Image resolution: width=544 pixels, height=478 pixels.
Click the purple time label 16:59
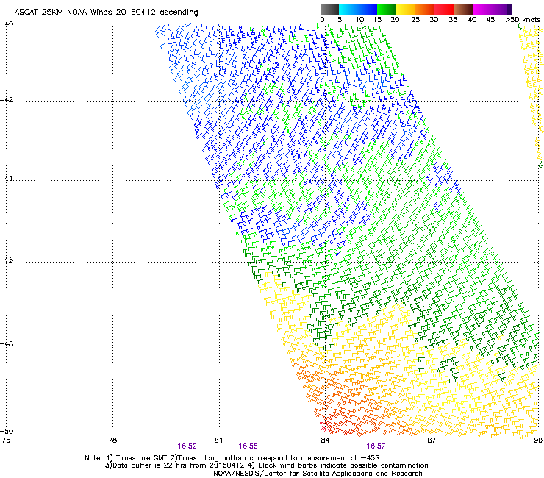click(x=187, y=446)
